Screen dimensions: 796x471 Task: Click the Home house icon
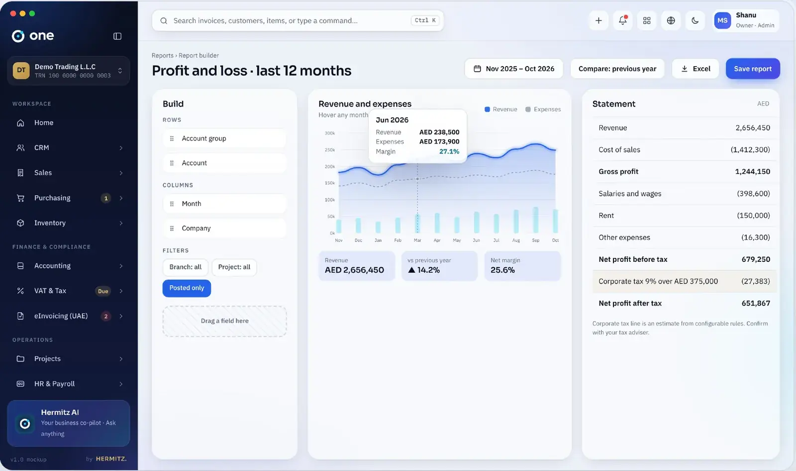click(x=20, y=123)
